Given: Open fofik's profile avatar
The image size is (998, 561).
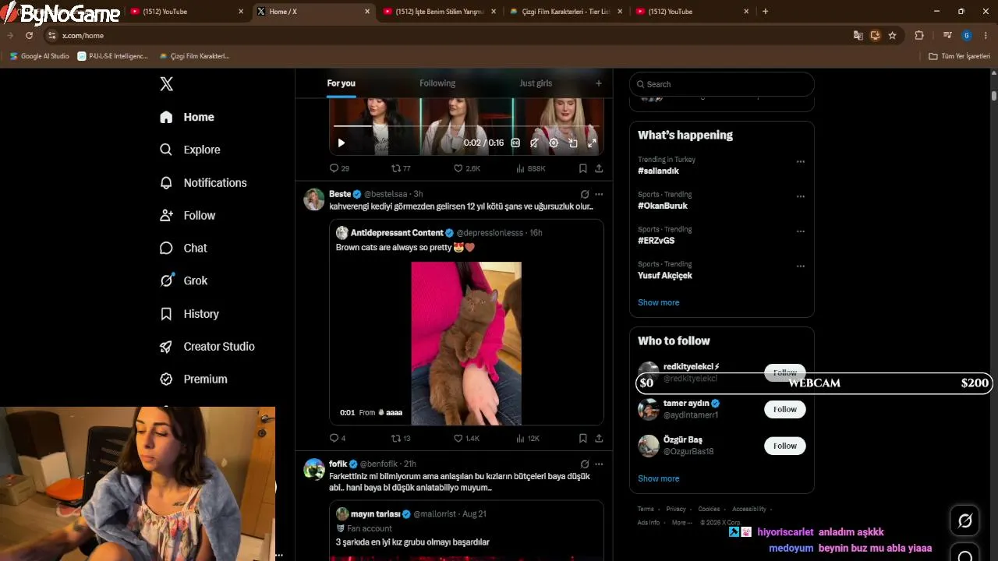Looking at the screenshot, I should 314,469.
